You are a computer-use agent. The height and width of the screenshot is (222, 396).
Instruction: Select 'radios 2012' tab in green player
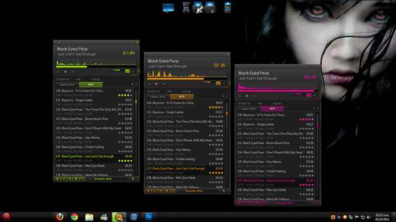[x=67, y=84]
